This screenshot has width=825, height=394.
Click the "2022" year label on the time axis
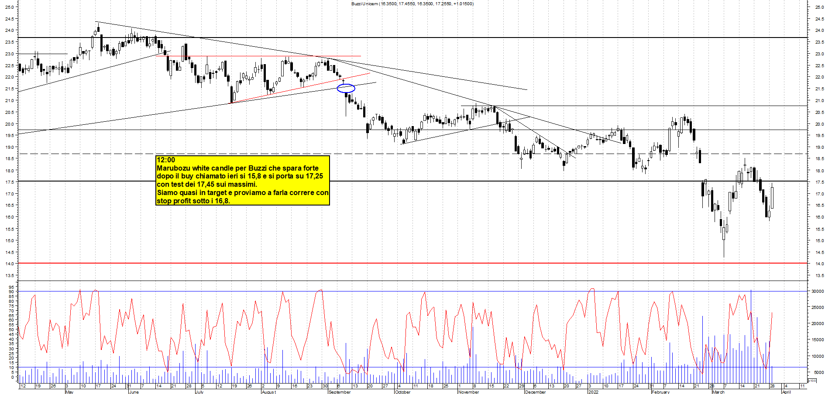[x=593, y=392]
